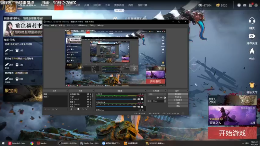Move scene down in OBS Scenes panel
The width and height of the screenshot is (260, 146).
(56, 109)
